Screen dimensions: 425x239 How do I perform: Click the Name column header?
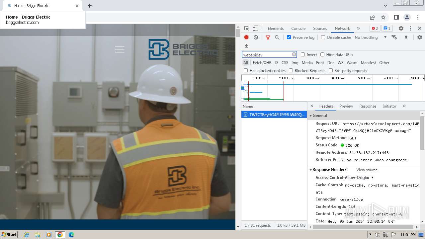coord(274,107)
